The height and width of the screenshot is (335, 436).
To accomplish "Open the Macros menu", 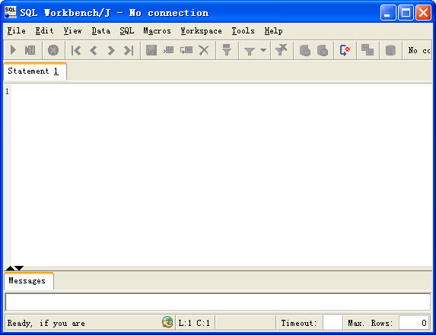I will 157,31.
